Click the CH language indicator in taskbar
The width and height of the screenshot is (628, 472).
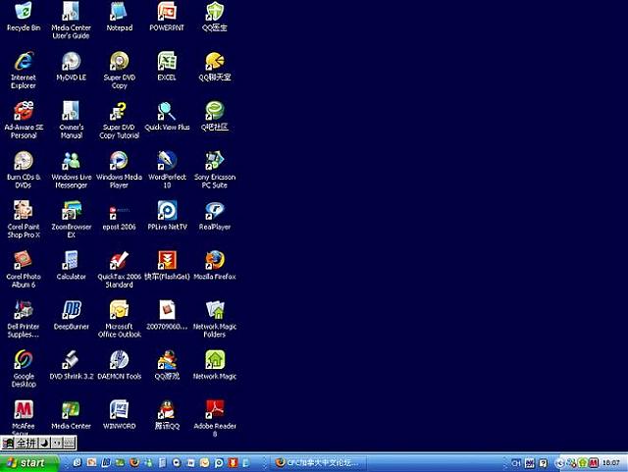(x=516, y=463)
